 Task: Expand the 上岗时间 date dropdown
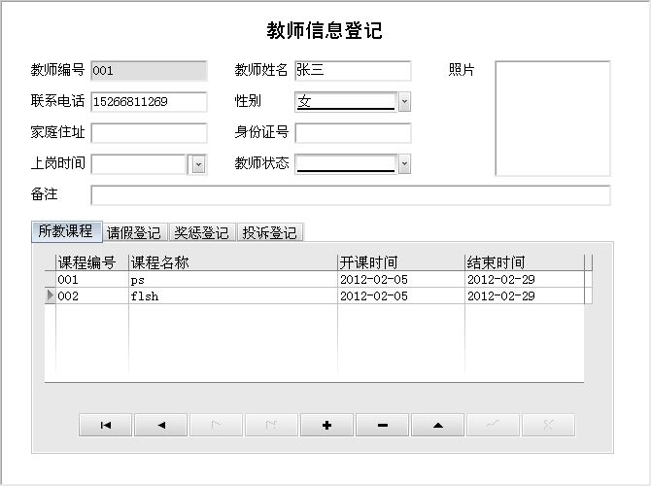click(x=198, y=164)
